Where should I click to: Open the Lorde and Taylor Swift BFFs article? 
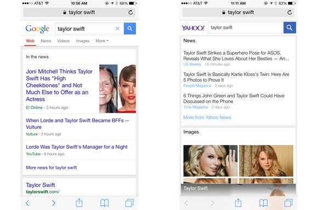pyautogui.click(x=77, y=123)
